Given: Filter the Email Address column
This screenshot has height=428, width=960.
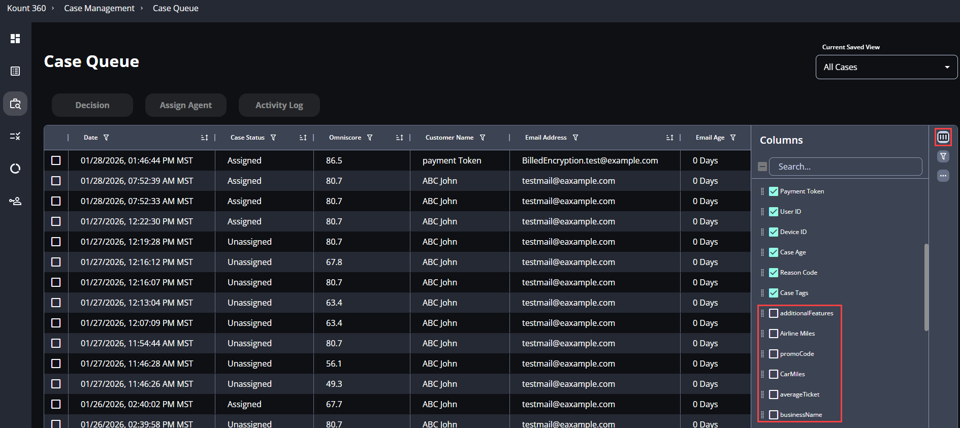Looking at the screenshot, I should [575, 138].
